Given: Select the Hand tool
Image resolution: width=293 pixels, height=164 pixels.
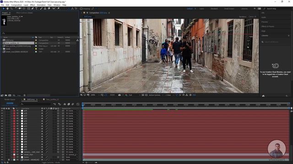Looking at the screenshot, I should [x=7, y=9].
